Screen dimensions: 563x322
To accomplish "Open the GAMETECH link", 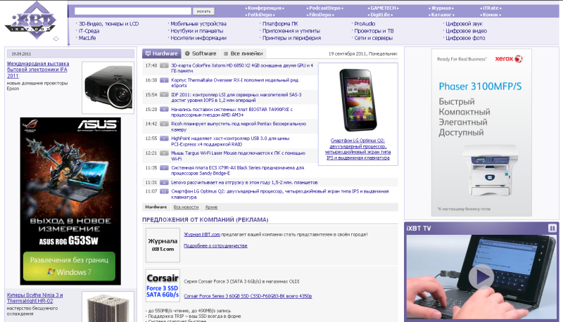I will [383, 8].
